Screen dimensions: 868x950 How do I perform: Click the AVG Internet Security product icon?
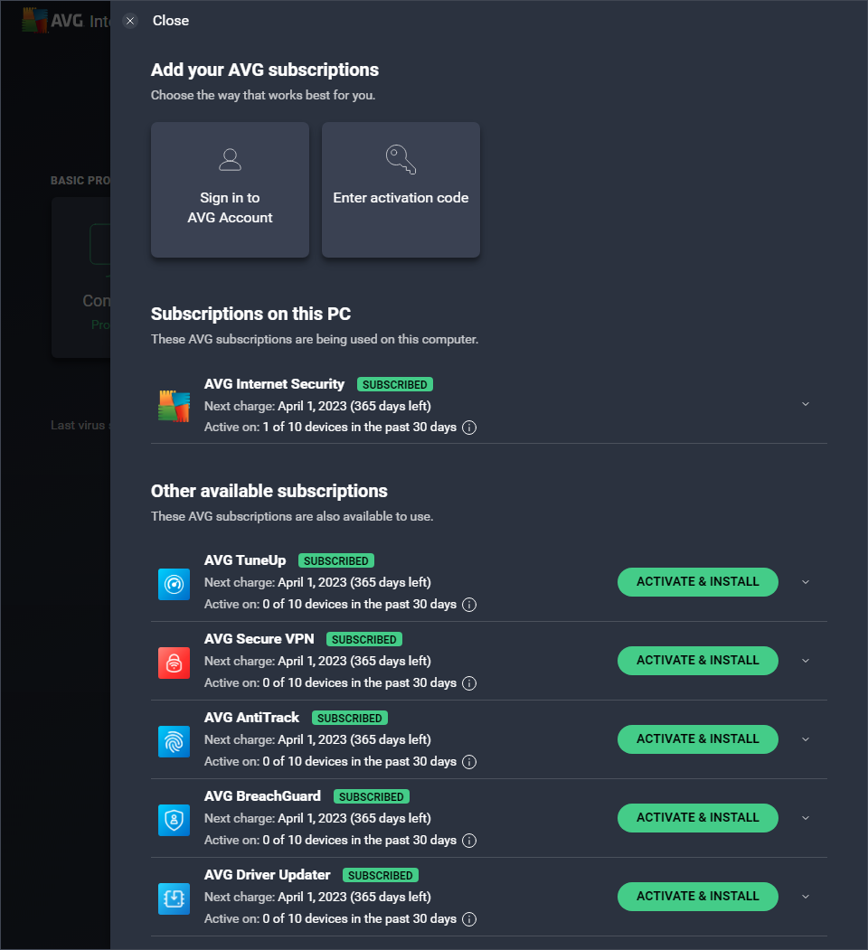tap(174, 406)
